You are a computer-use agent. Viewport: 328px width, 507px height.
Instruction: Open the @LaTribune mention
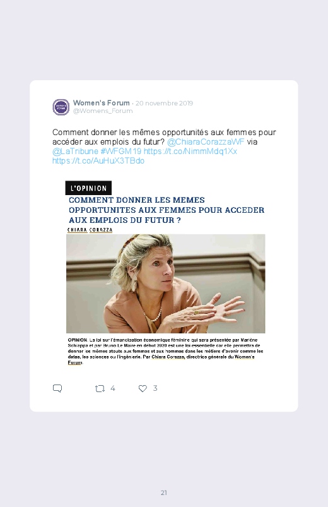point(75,151)
